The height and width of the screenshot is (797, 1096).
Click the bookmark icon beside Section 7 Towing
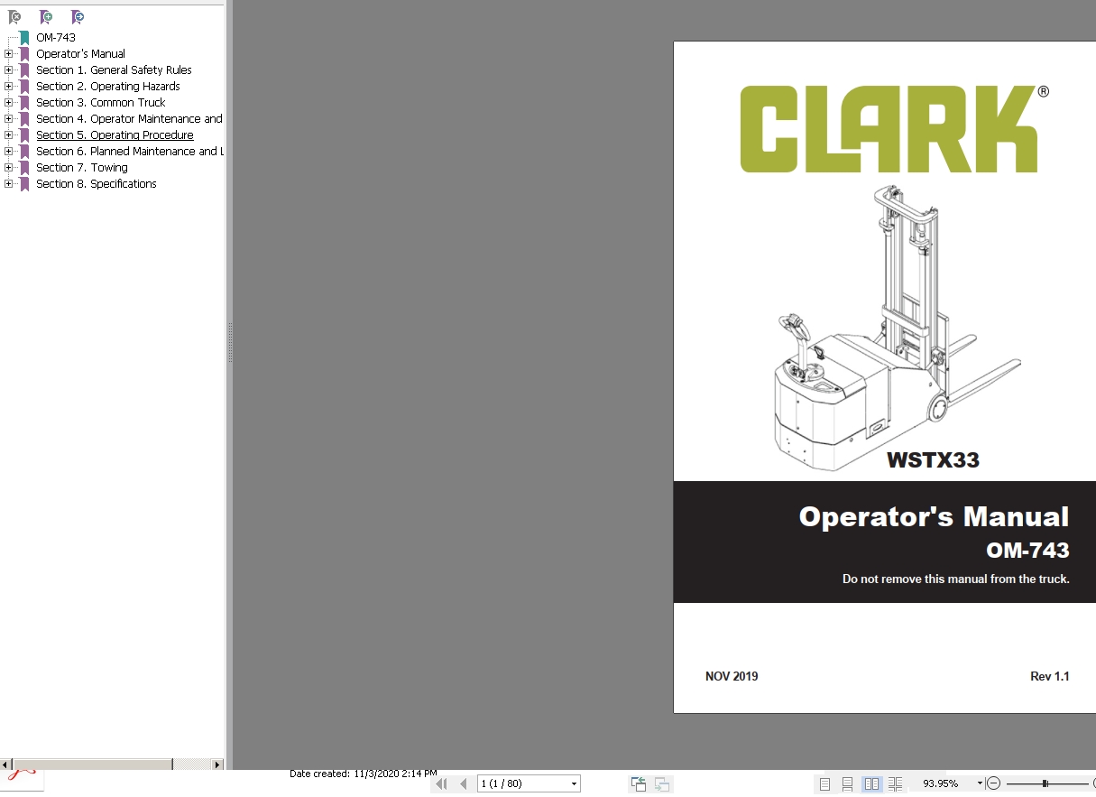(24, 168)
